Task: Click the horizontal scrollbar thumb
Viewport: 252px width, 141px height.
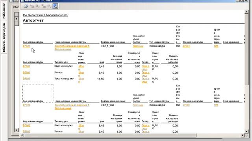Action: click(110, 135)
